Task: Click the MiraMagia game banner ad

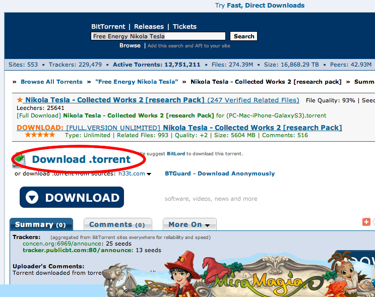Action: click(x=238, y=273)
